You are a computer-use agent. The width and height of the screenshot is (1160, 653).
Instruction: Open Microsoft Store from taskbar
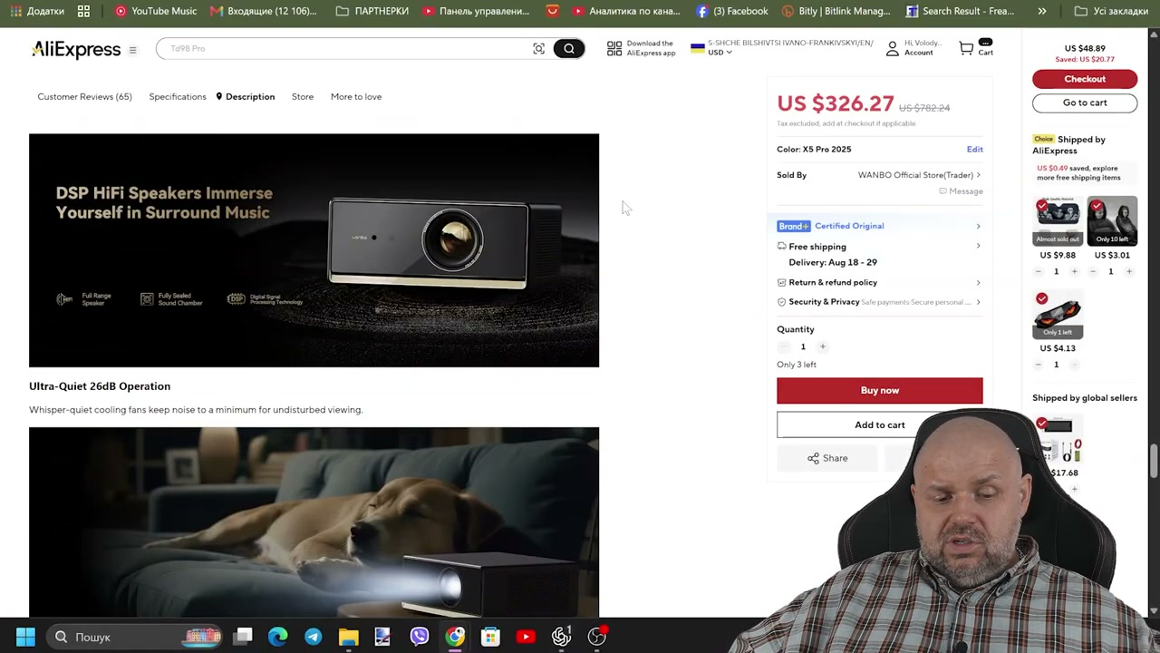point(490,637)
